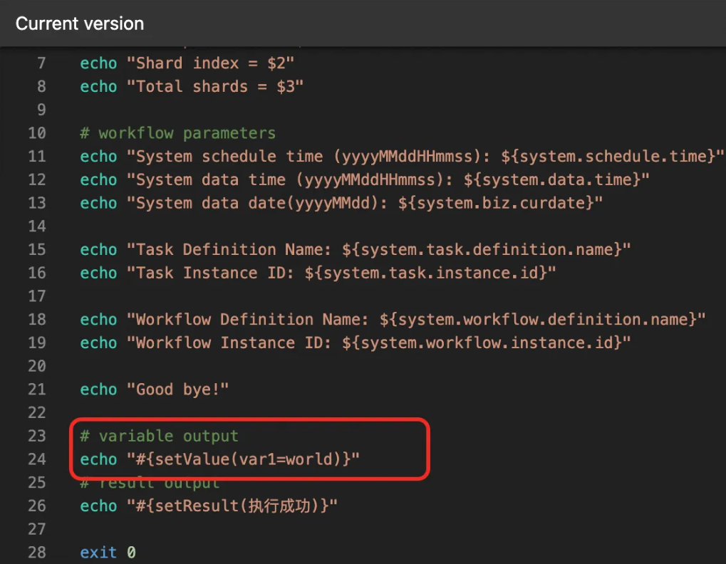Click the system.data.time echo line
Screen dimensions: 726x564
click(x=364, y=179)
